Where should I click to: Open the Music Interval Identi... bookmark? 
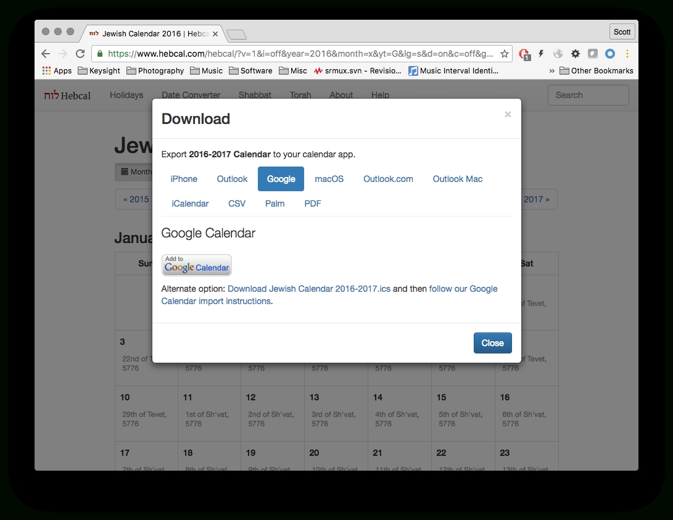click(453, 71)
